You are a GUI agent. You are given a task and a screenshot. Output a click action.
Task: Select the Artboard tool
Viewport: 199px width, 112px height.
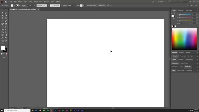pyautogui.click(x=2, y=44)
